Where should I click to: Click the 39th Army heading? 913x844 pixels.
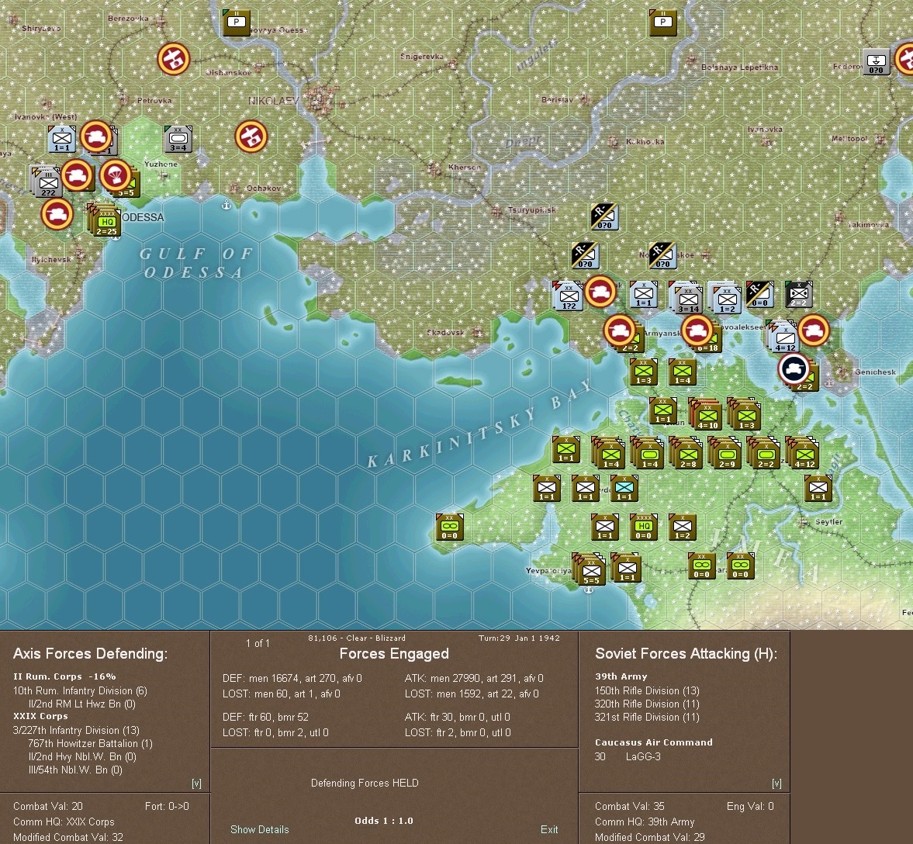click(621, 677)
